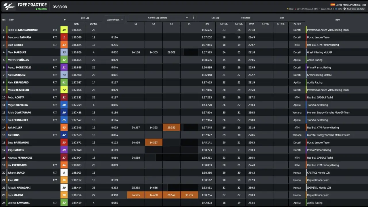Click team name Ducati Lenovo Team in Bagnaia's row
Screen dimensions: 368x207
318,37
